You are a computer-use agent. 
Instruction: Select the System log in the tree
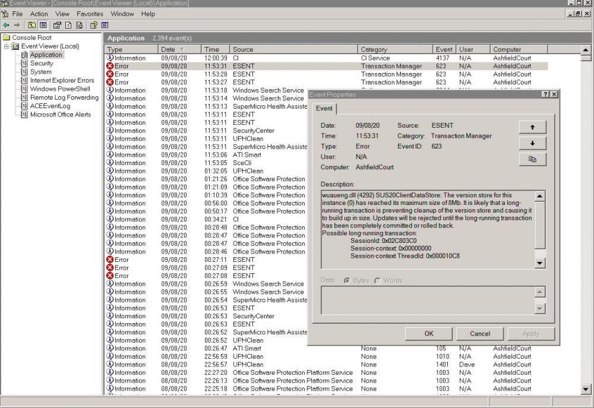pos(41,72)
